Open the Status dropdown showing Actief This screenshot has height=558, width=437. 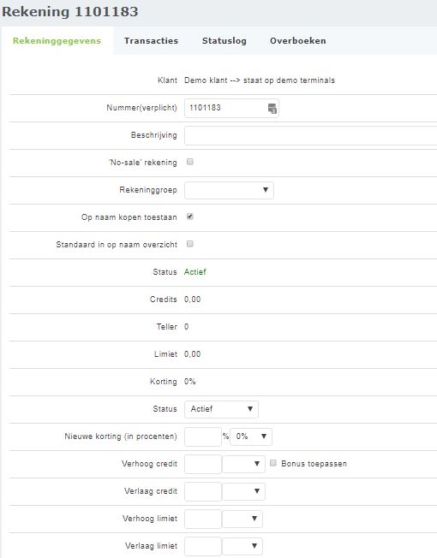pos(221,409)
